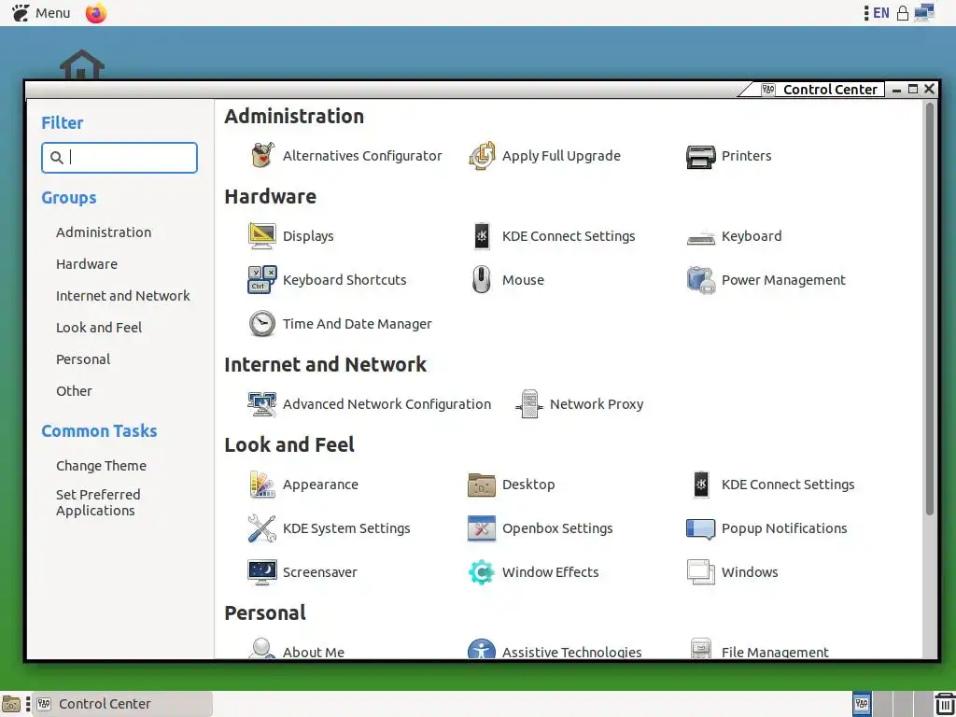Click the File Management label
Viewport: 956px width, 717px height.
click(x=775, y=652)
